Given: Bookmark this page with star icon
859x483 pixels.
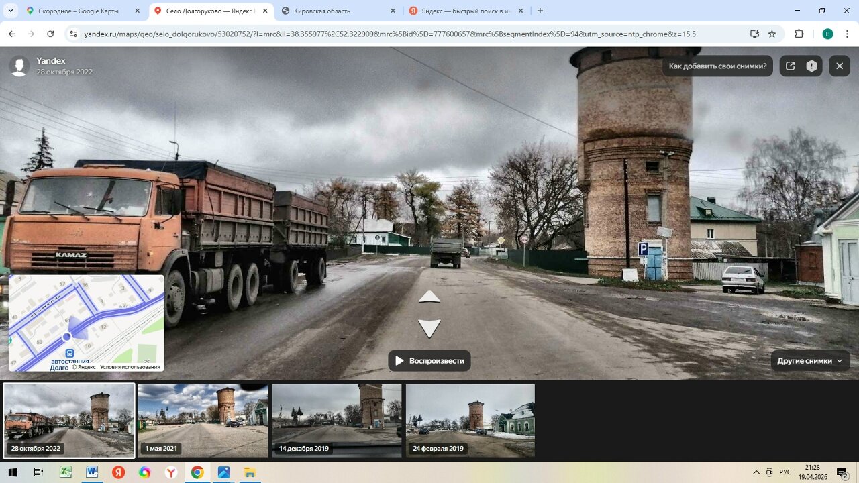Looking at the screenshot, I should click(x=772, y=34).
